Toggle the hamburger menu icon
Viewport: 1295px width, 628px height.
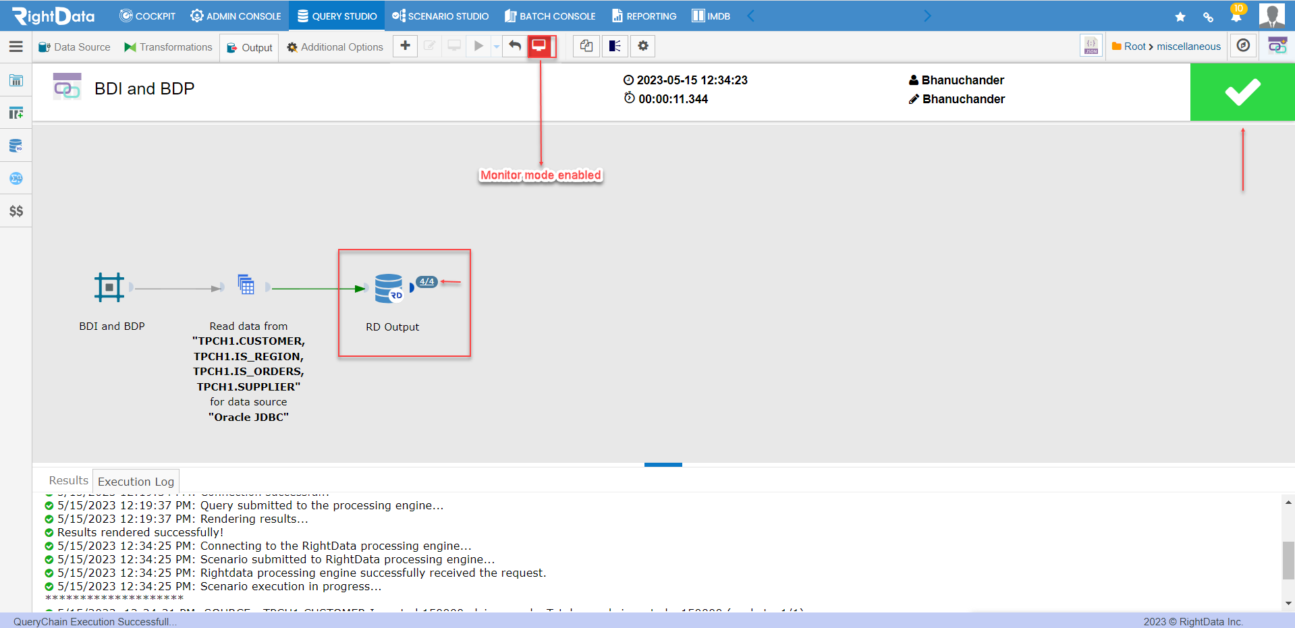[16, 47]
